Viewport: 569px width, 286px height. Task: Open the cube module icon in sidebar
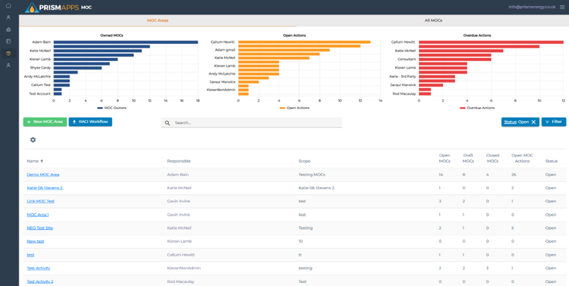click(x=8, y=53)
